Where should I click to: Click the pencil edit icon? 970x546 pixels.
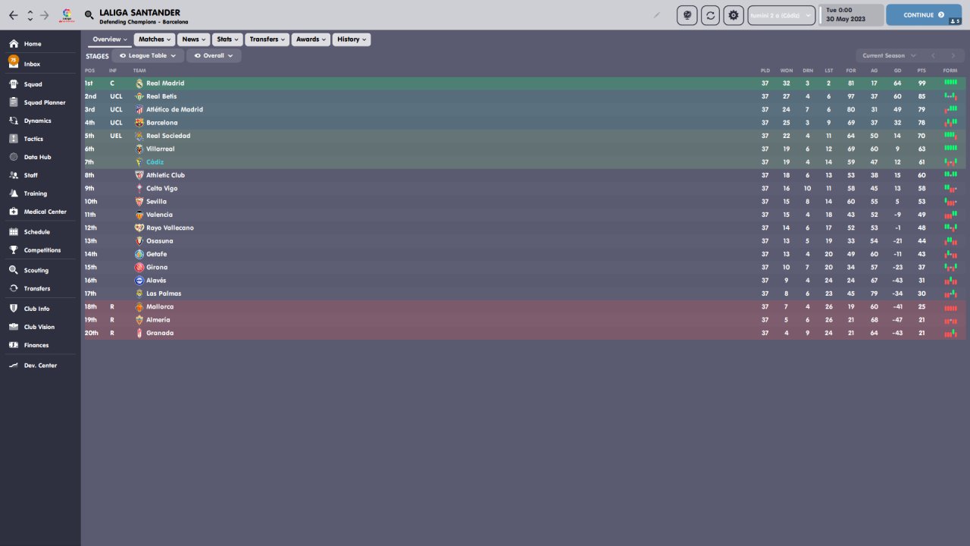[657, 15]
